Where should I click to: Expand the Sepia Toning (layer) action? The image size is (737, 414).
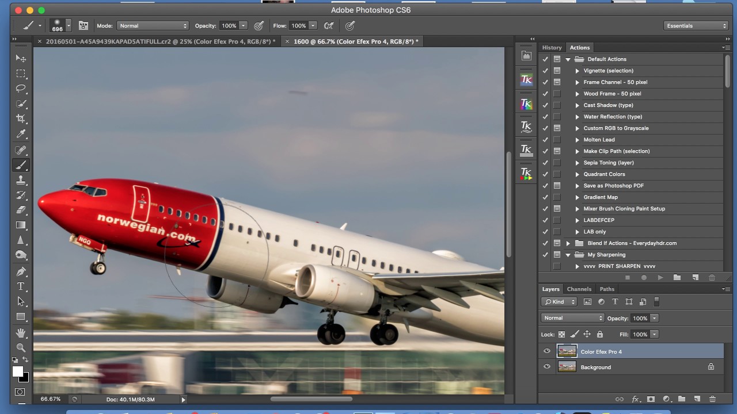pyautogui.click(x=577, y=163)
